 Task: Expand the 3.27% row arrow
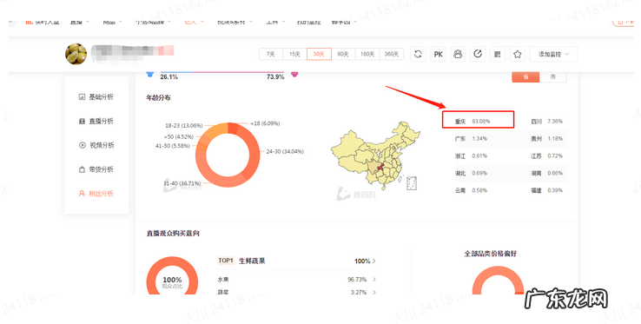click(x=374, y=292)
